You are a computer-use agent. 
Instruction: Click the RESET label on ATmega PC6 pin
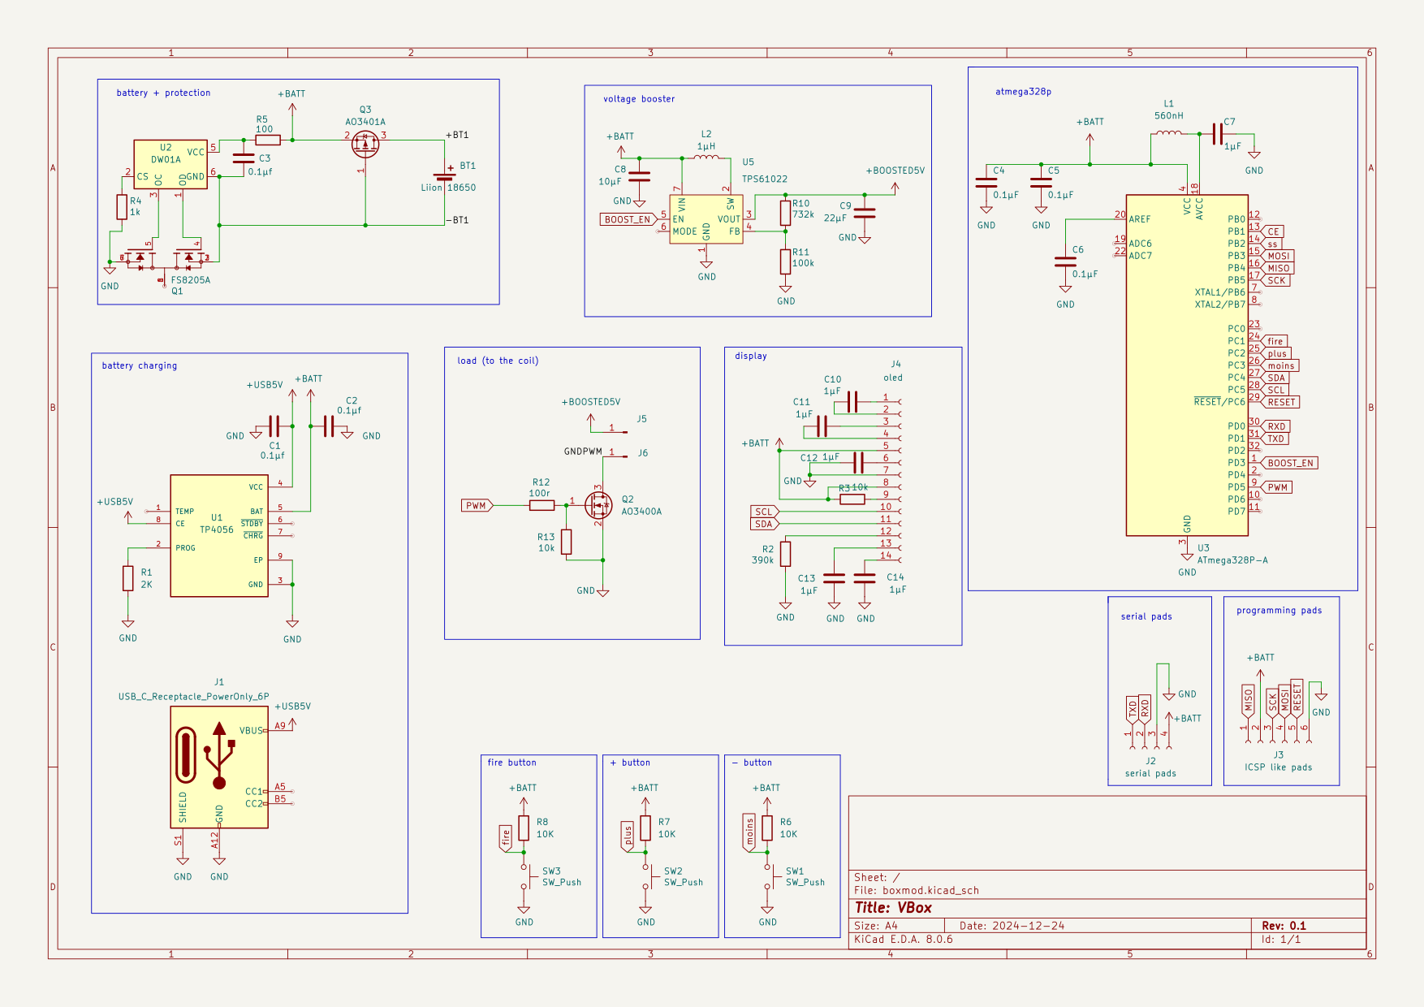(x=1280, y=402)
